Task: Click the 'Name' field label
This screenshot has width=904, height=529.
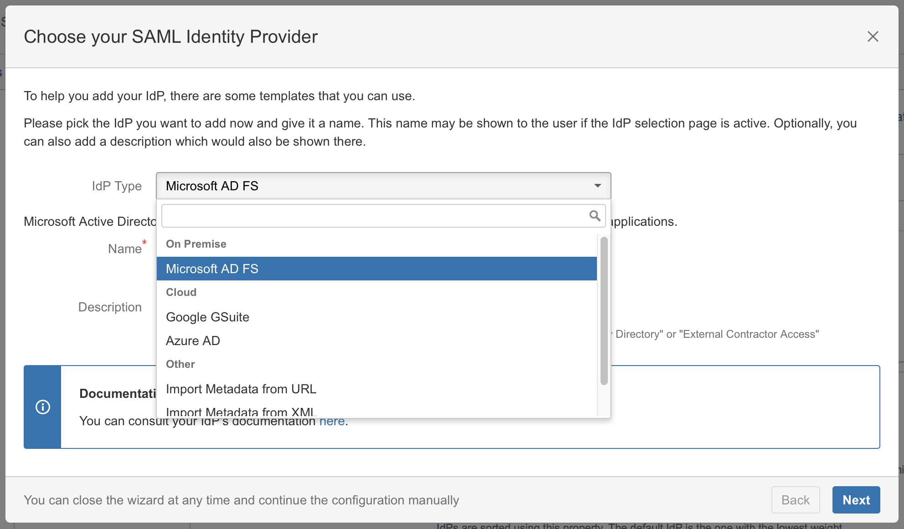Action: pyautogui.click(x=125, y=249)
